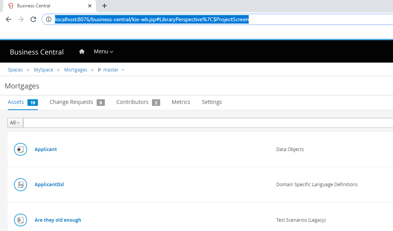Open a new browser tab
Viewport: 393px width, 231px height.
coord(104,6)
